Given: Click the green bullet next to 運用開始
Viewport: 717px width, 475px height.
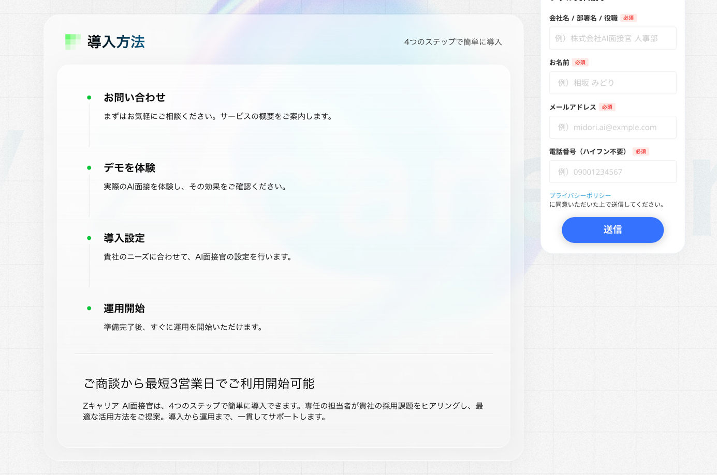Looking at the screenshot, I should 89,309.
